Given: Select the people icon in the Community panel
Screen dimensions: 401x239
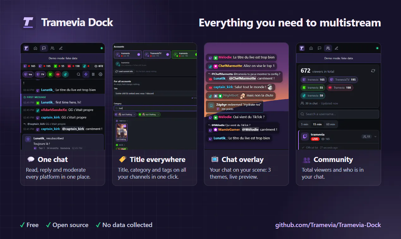Looking at the screenshot, I should tap(328, 48).
